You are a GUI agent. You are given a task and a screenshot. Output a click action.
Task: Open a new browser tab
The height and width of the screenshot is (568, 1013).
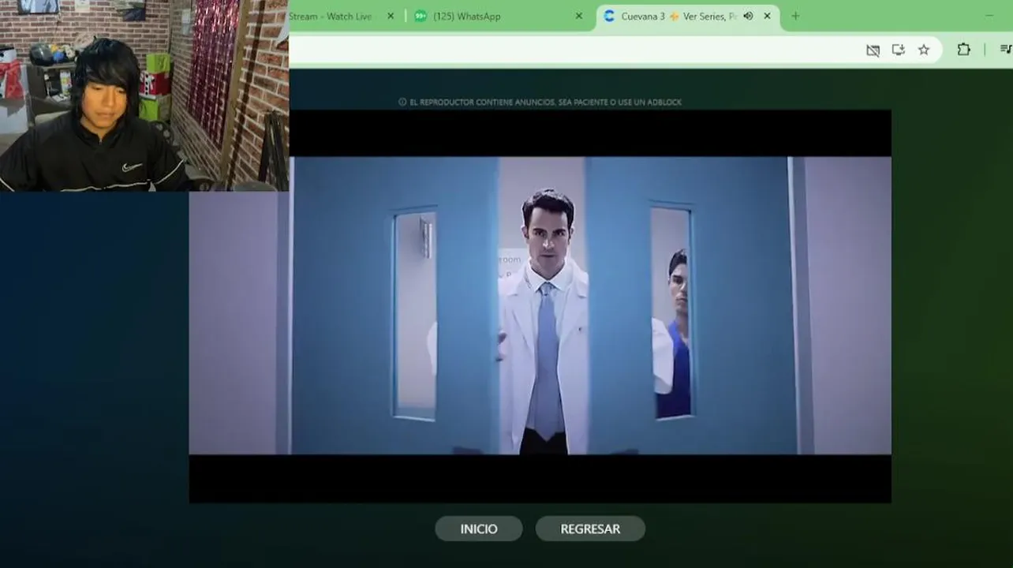click(x=795, y=17)
